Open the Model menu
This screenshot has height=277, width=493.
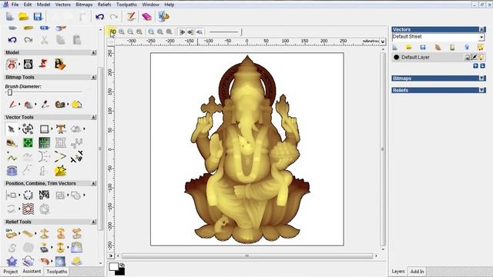click(x=43, y=5)
